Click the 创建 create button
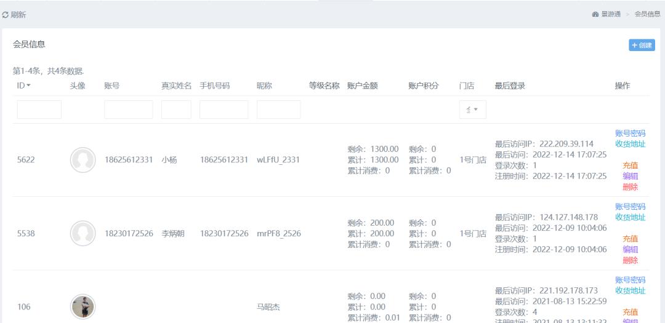 (x=642, y=46)
